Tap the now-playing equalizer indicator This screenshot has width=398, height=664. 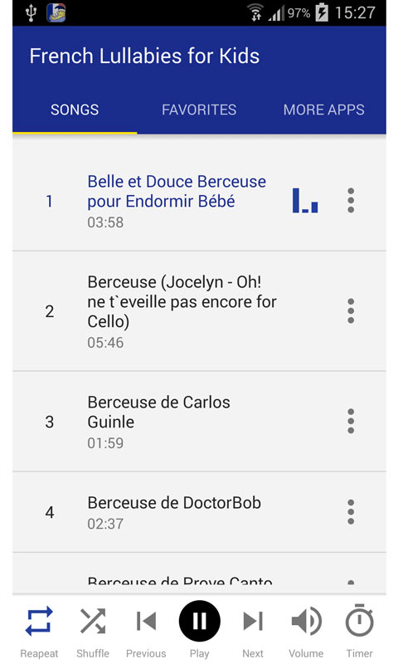point(305,201)
